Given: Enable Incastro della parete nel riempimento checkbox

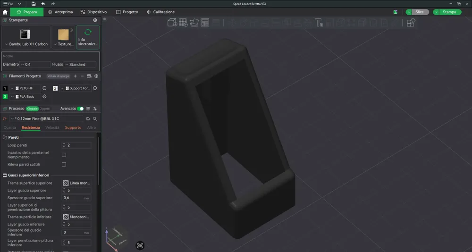Looking at the screenshot, I should click(64, 155).
